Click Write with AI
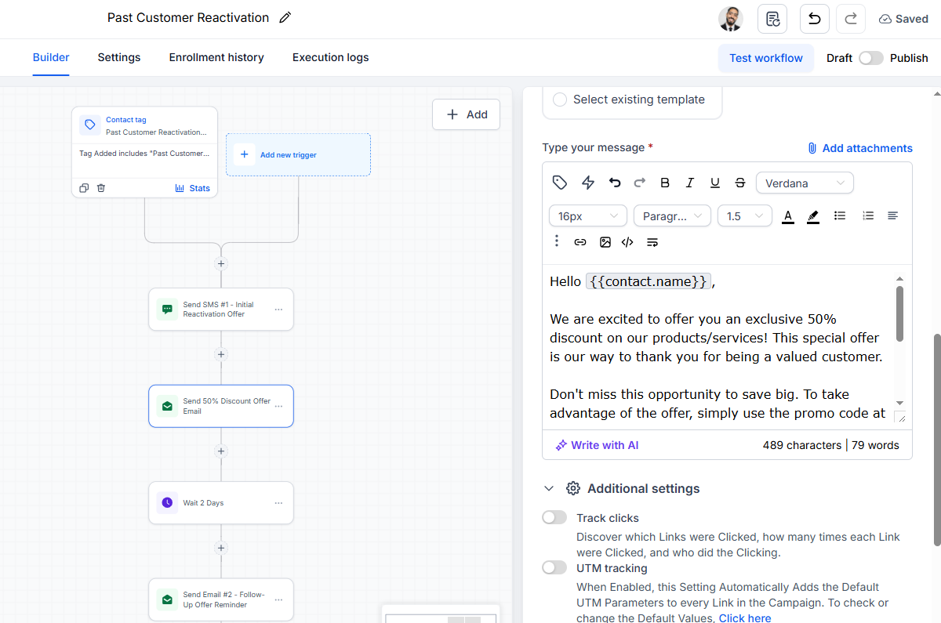Viewport: 941px width, 623px height. (x=598, y=445)
